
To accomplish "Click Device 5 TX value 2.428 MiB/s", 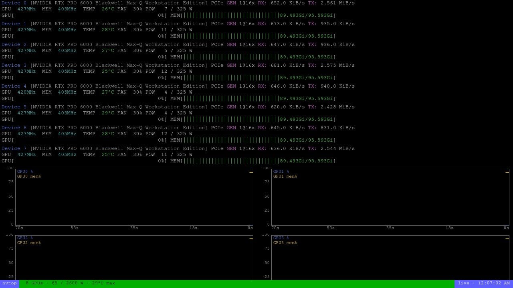I will [x=337, y=107].
